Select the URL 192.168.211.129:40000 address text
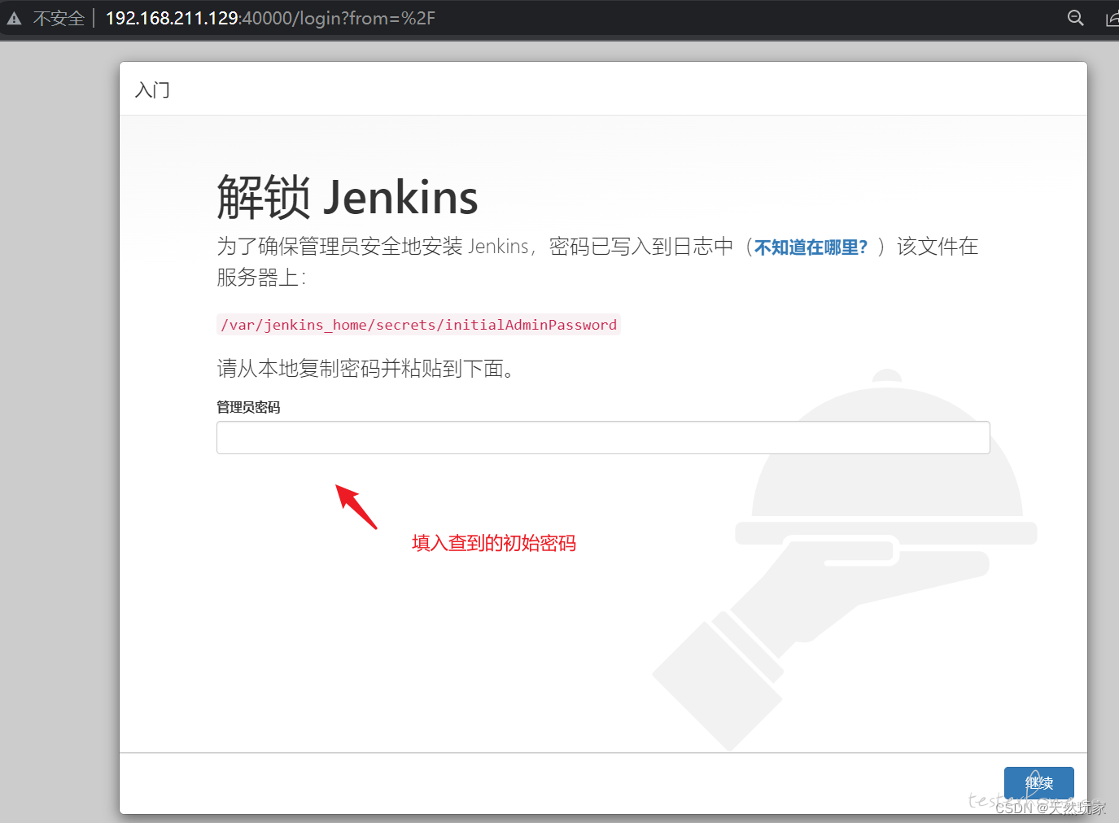1119x823 pixels. pos(270,18)
